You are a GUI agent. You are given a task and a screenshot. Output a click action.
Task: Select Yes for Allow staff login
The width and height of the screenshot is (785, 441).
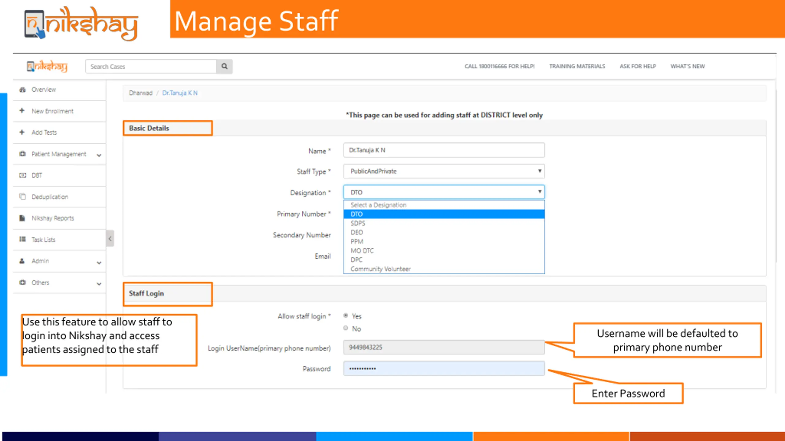[x=346, y=315]
